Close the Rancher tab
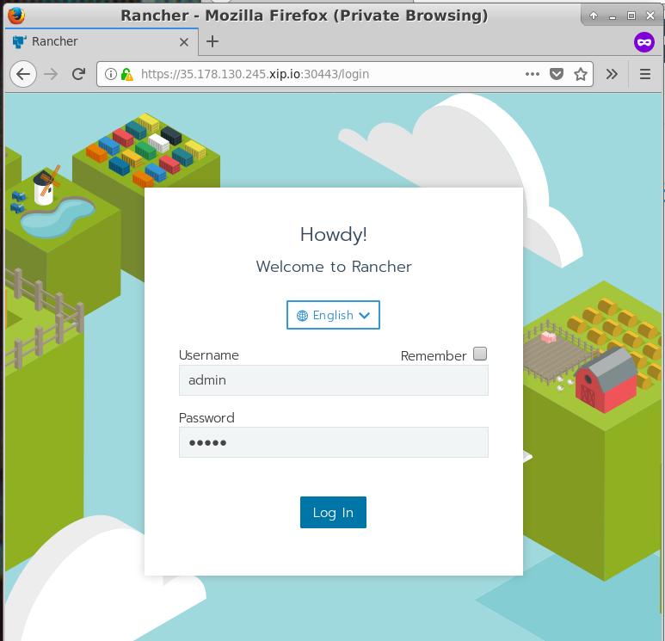Image resolution: width=665 pixels, height=641 pixels. click(183, 42)
